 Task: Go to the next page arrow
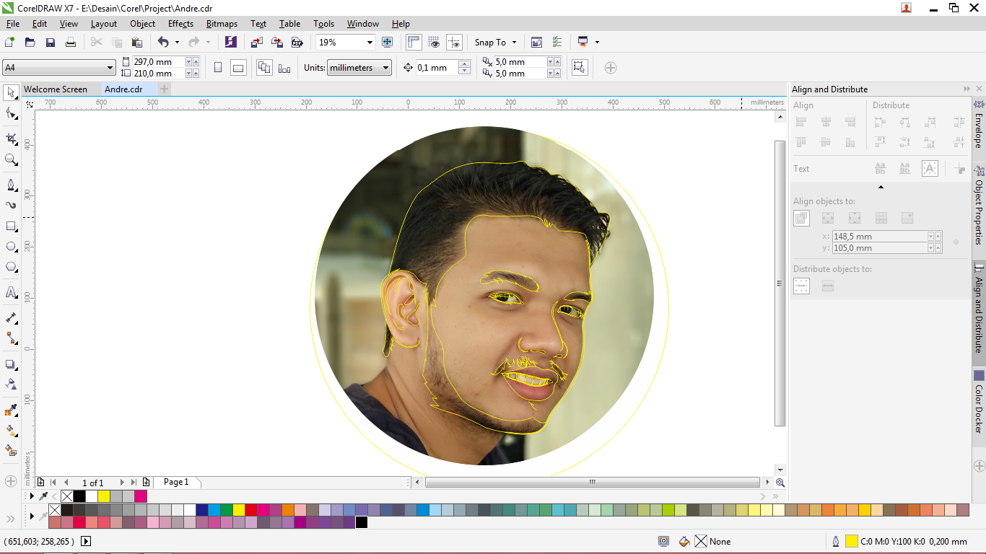(122, 483)
